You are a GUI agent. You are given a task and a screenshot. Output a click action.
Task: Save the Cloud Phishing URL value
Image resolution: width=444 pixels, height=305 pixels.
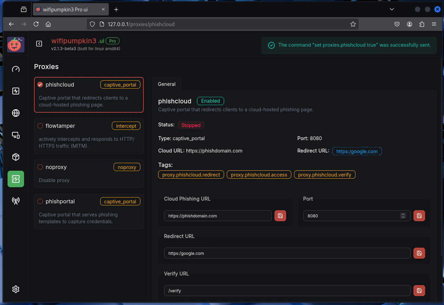[x=280, y=216]
